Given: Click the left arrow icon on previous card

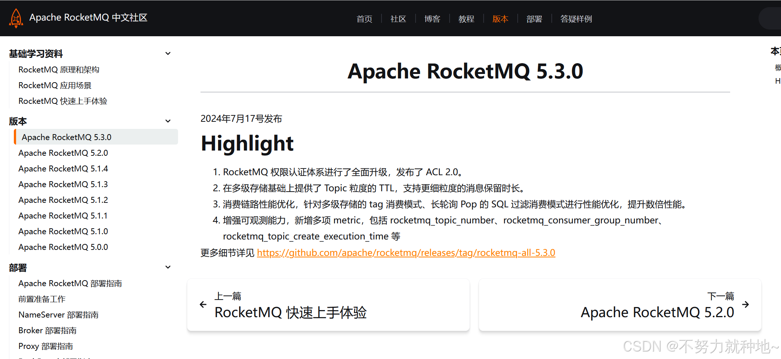Looking at the screenshot, I should pyautogui.click(x=203, y=304).
